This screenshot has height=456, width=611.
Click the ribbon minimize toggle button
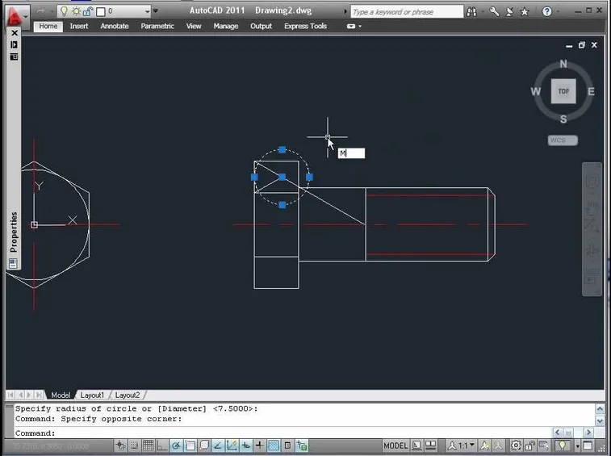pyautogui.click(x=351, y=26)
